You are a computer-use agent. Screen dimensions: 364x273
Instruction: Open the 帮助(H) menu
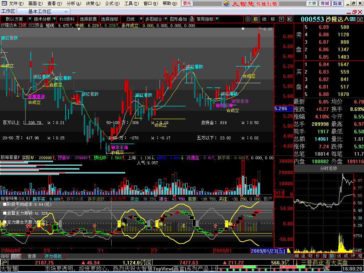pyautogui.click(x=170, y=4)
